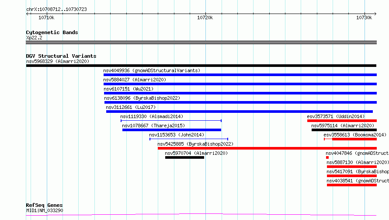Click the red nsv5887130 variant bar
Image resolution: width=389 pixels, height=220 pixels.
tap(352, 167)
